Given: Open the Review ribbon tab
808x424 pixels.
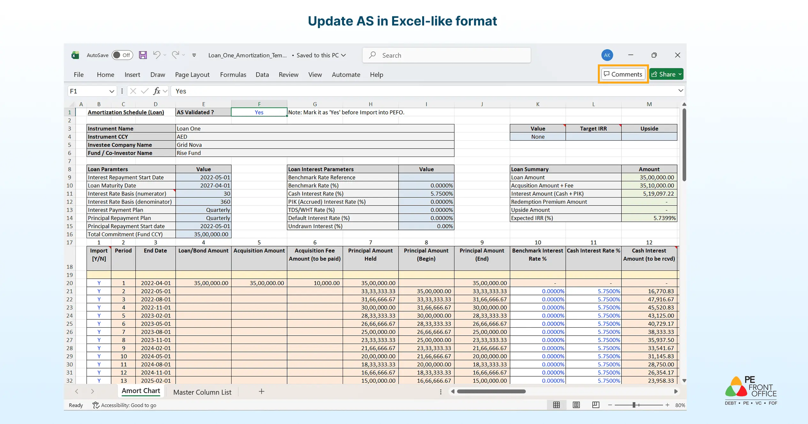Looking at the screenshot, I should click(x=288, y=75).
